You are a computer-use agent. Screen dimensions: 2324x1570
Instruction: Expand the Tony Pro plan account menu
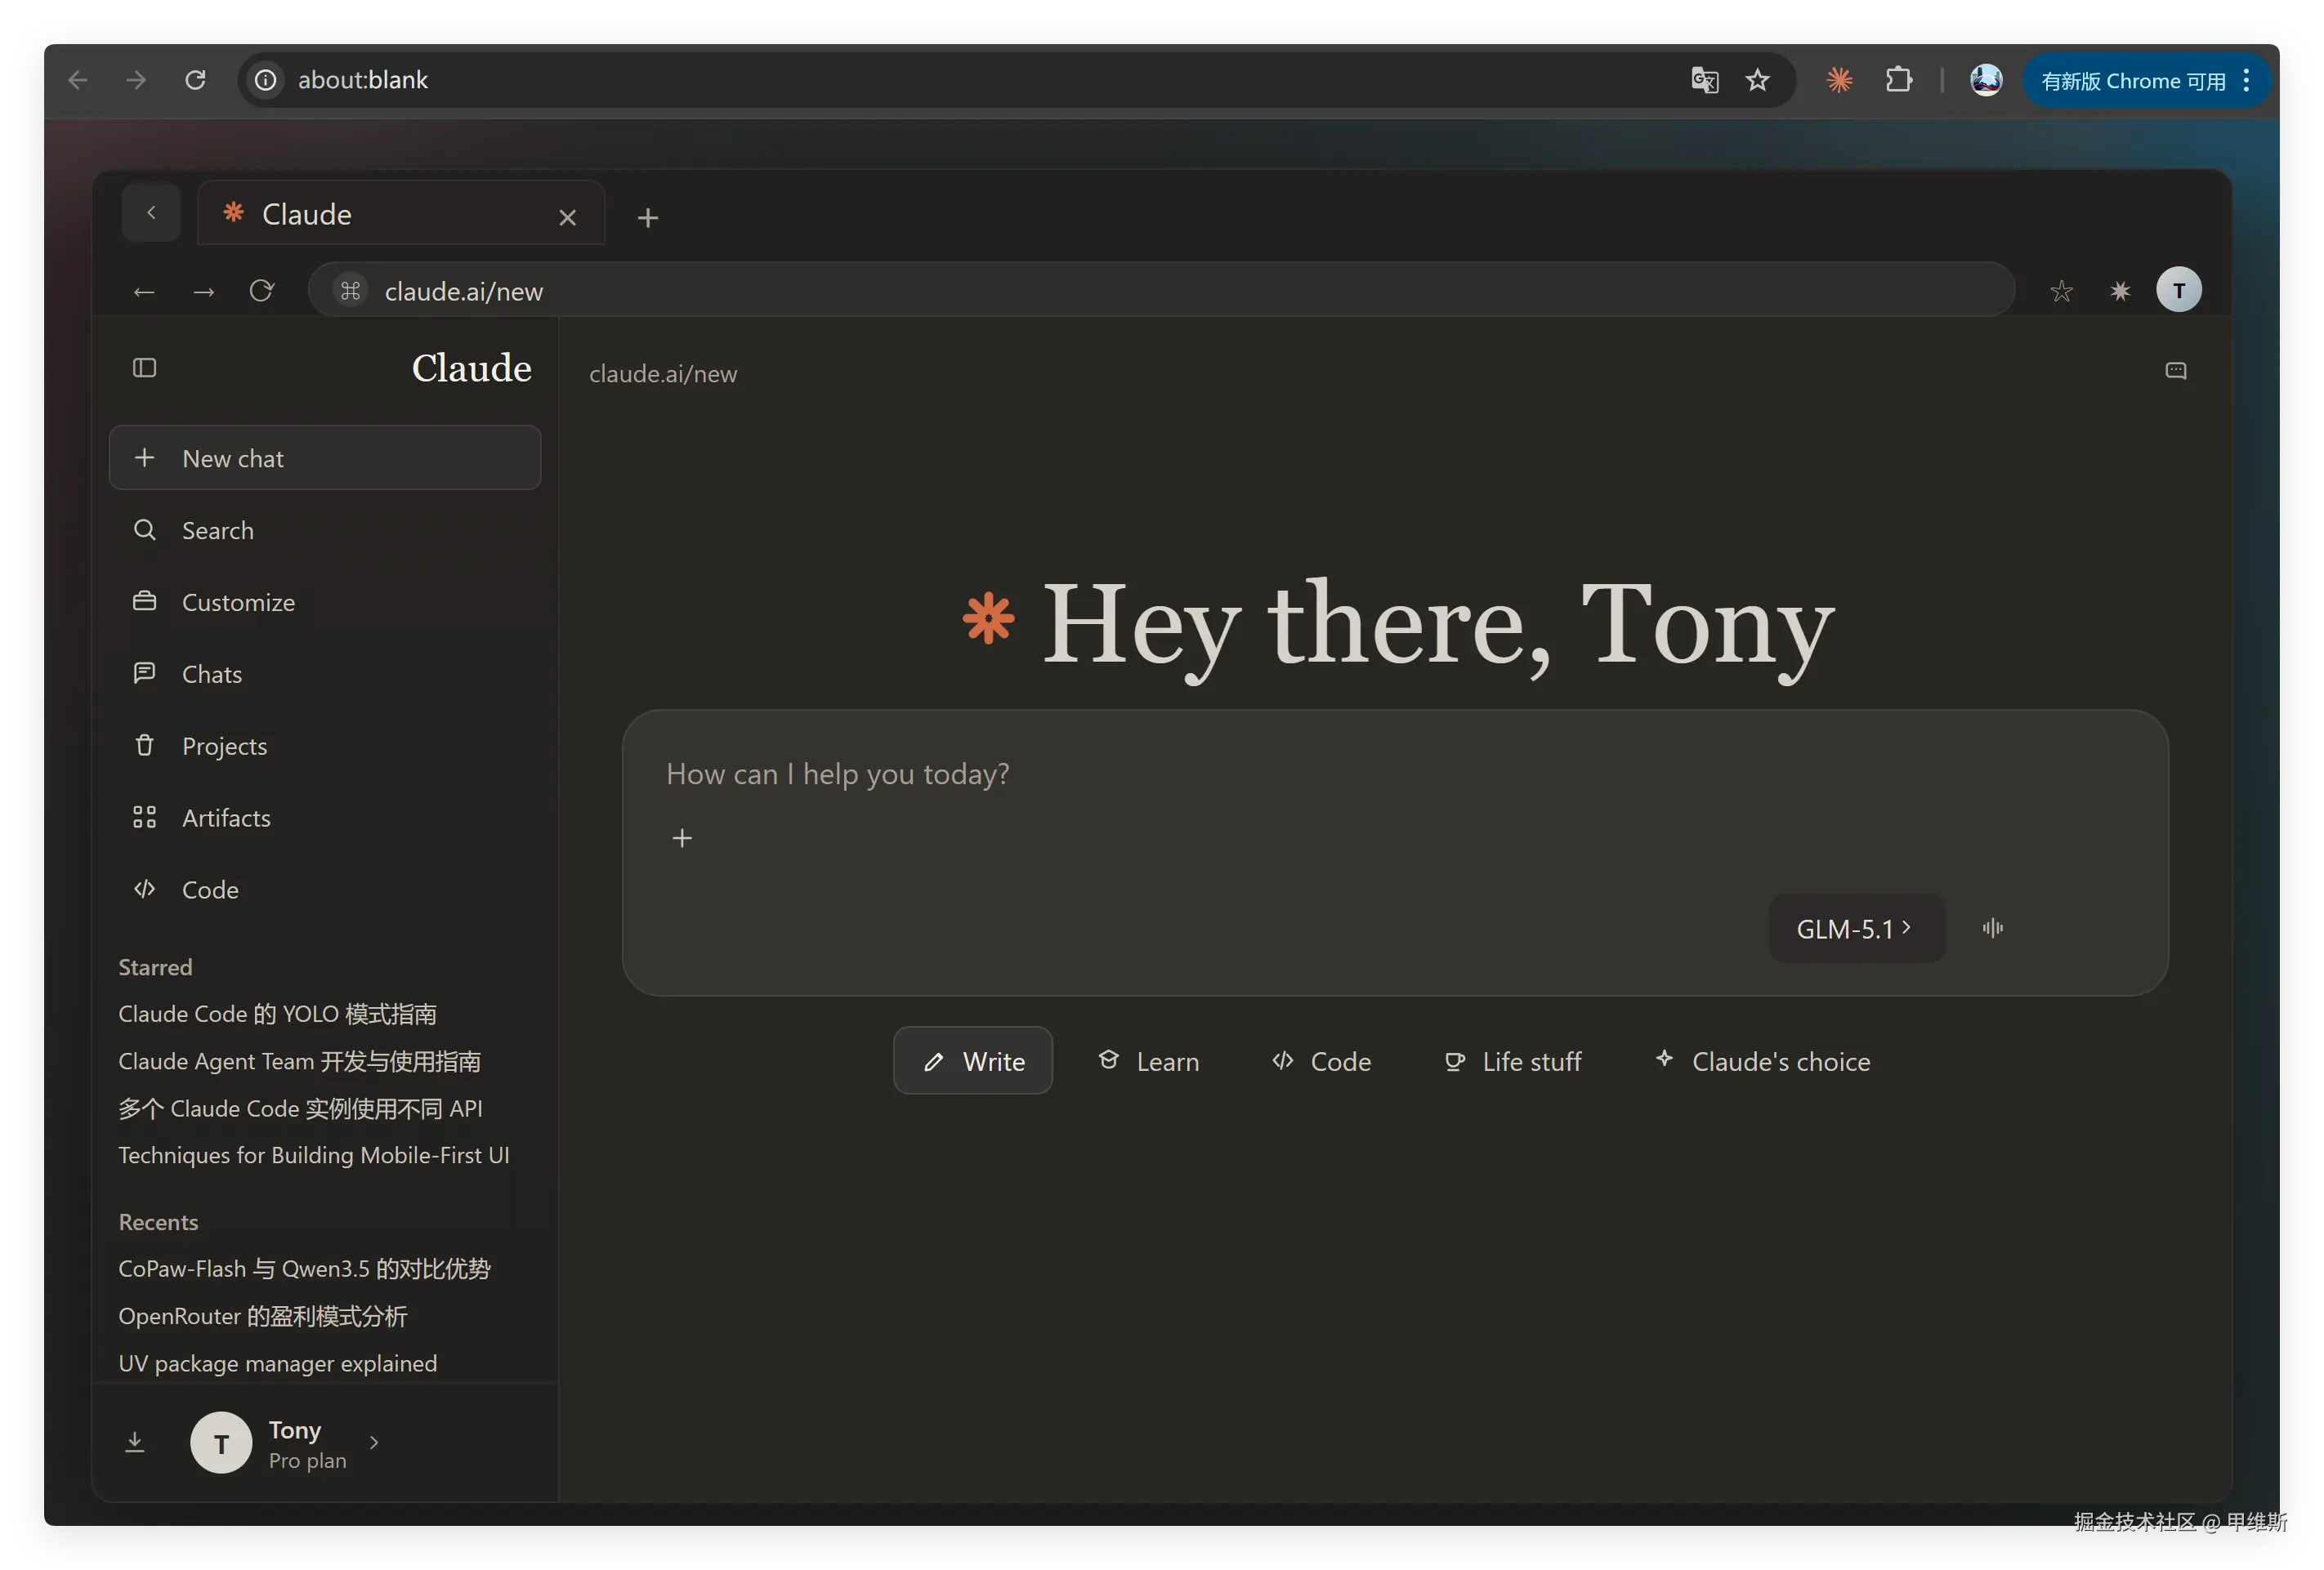pos(300,1443)
